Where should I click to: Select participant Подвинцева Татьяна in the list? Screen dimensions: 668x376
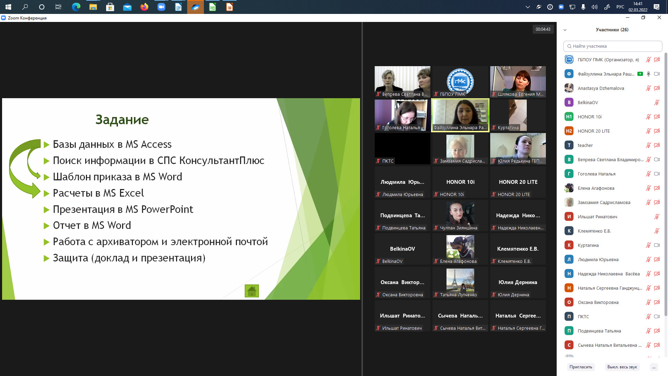point(612,331)
